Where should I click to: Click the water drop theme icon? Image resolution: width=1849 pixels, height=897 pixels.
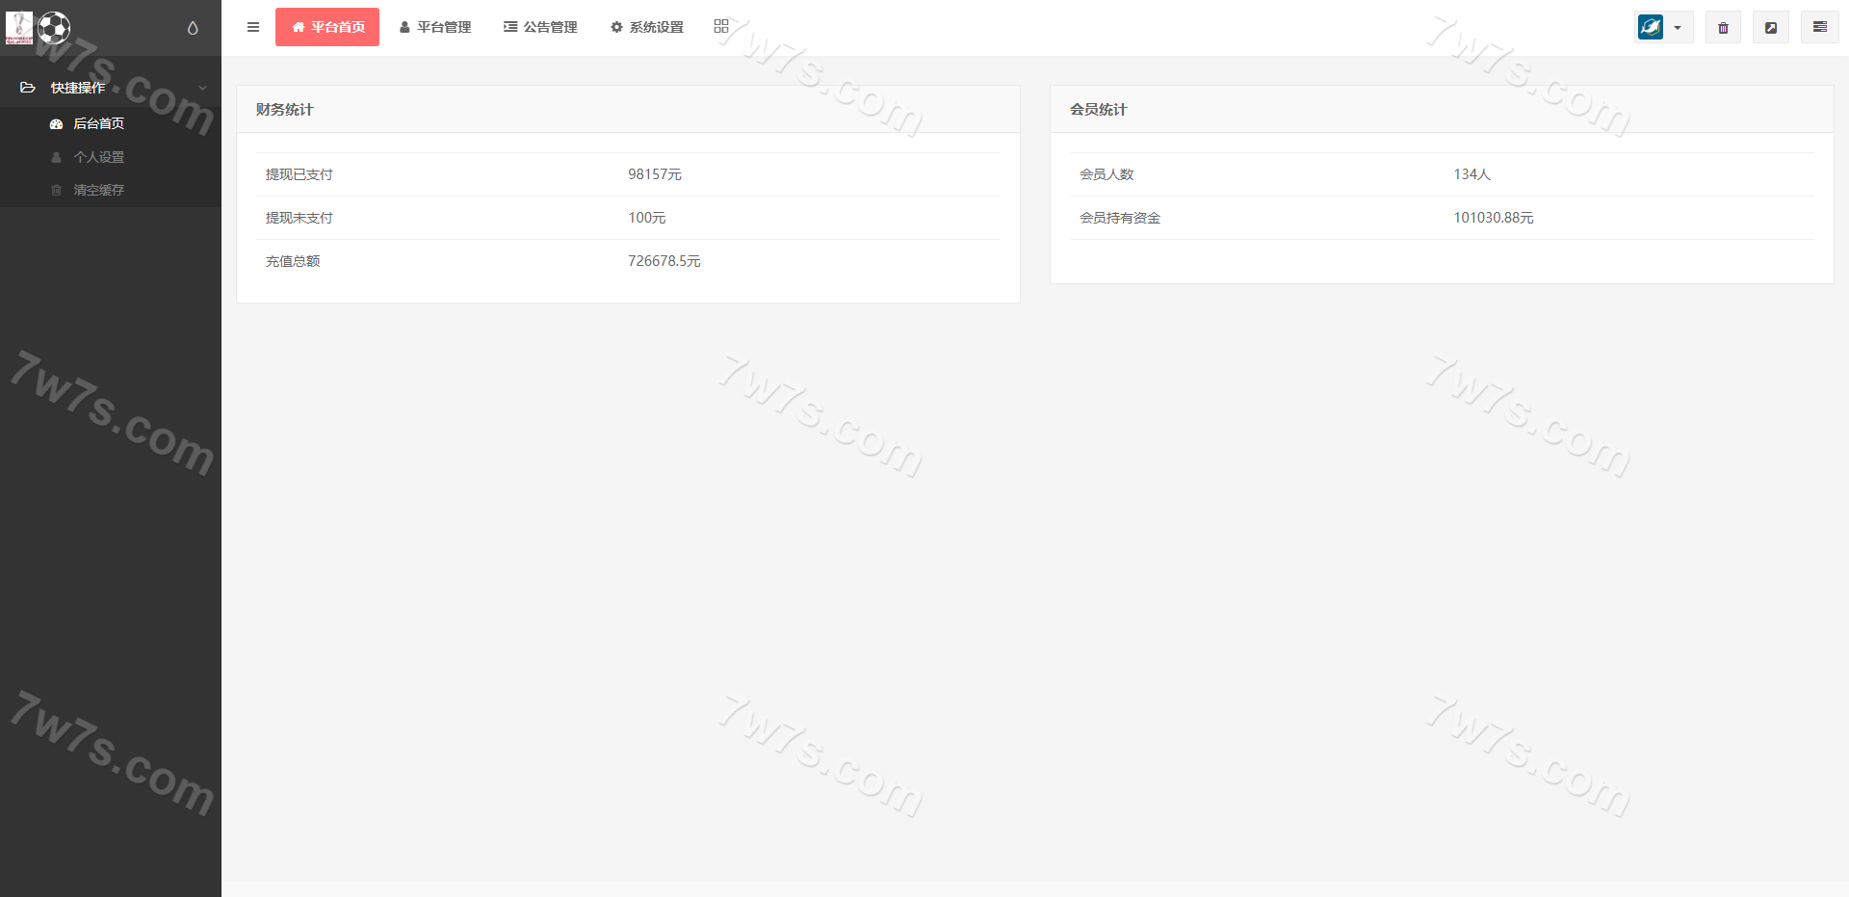point(193,28)
